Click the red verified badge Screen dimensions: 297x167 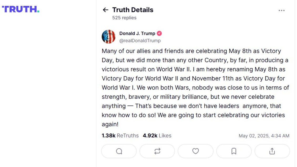click(159, 33)
